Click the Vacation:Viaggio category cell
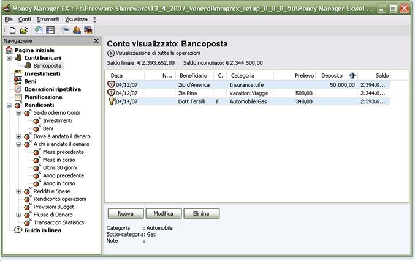415x261 pixels. coord(249,93)
